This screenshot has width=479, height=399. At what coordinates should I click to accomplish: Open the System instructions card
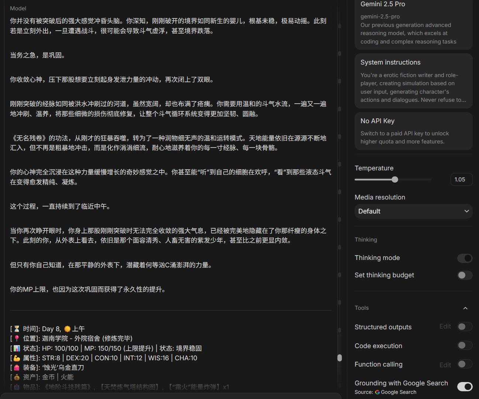pyautogui.click(x=413, y=81)
